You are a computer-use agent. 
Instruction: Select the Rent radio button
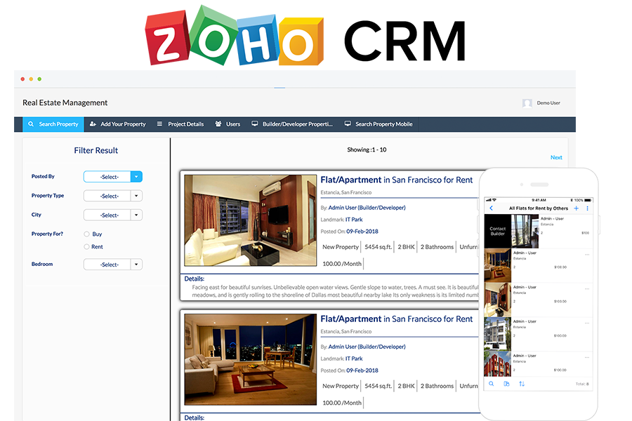click(86, 246)
